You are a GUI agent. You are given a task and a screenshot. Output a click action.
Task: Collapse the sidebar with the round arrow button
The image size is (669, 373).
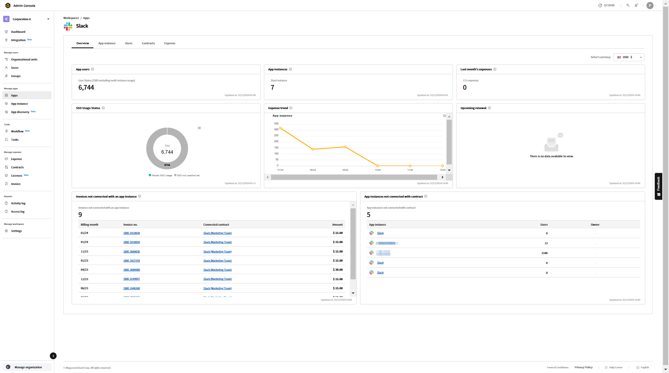pyautogui.click(x=53, y=356)
